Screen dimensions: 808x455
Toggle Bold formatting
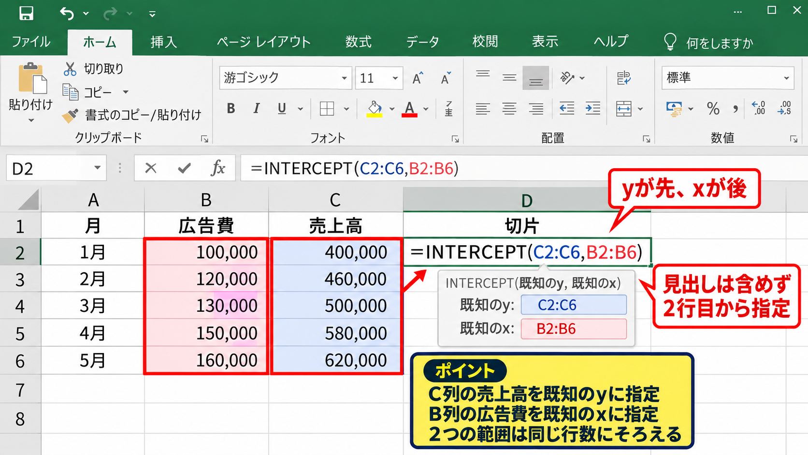pyautogui.click(x=231, y=109)
